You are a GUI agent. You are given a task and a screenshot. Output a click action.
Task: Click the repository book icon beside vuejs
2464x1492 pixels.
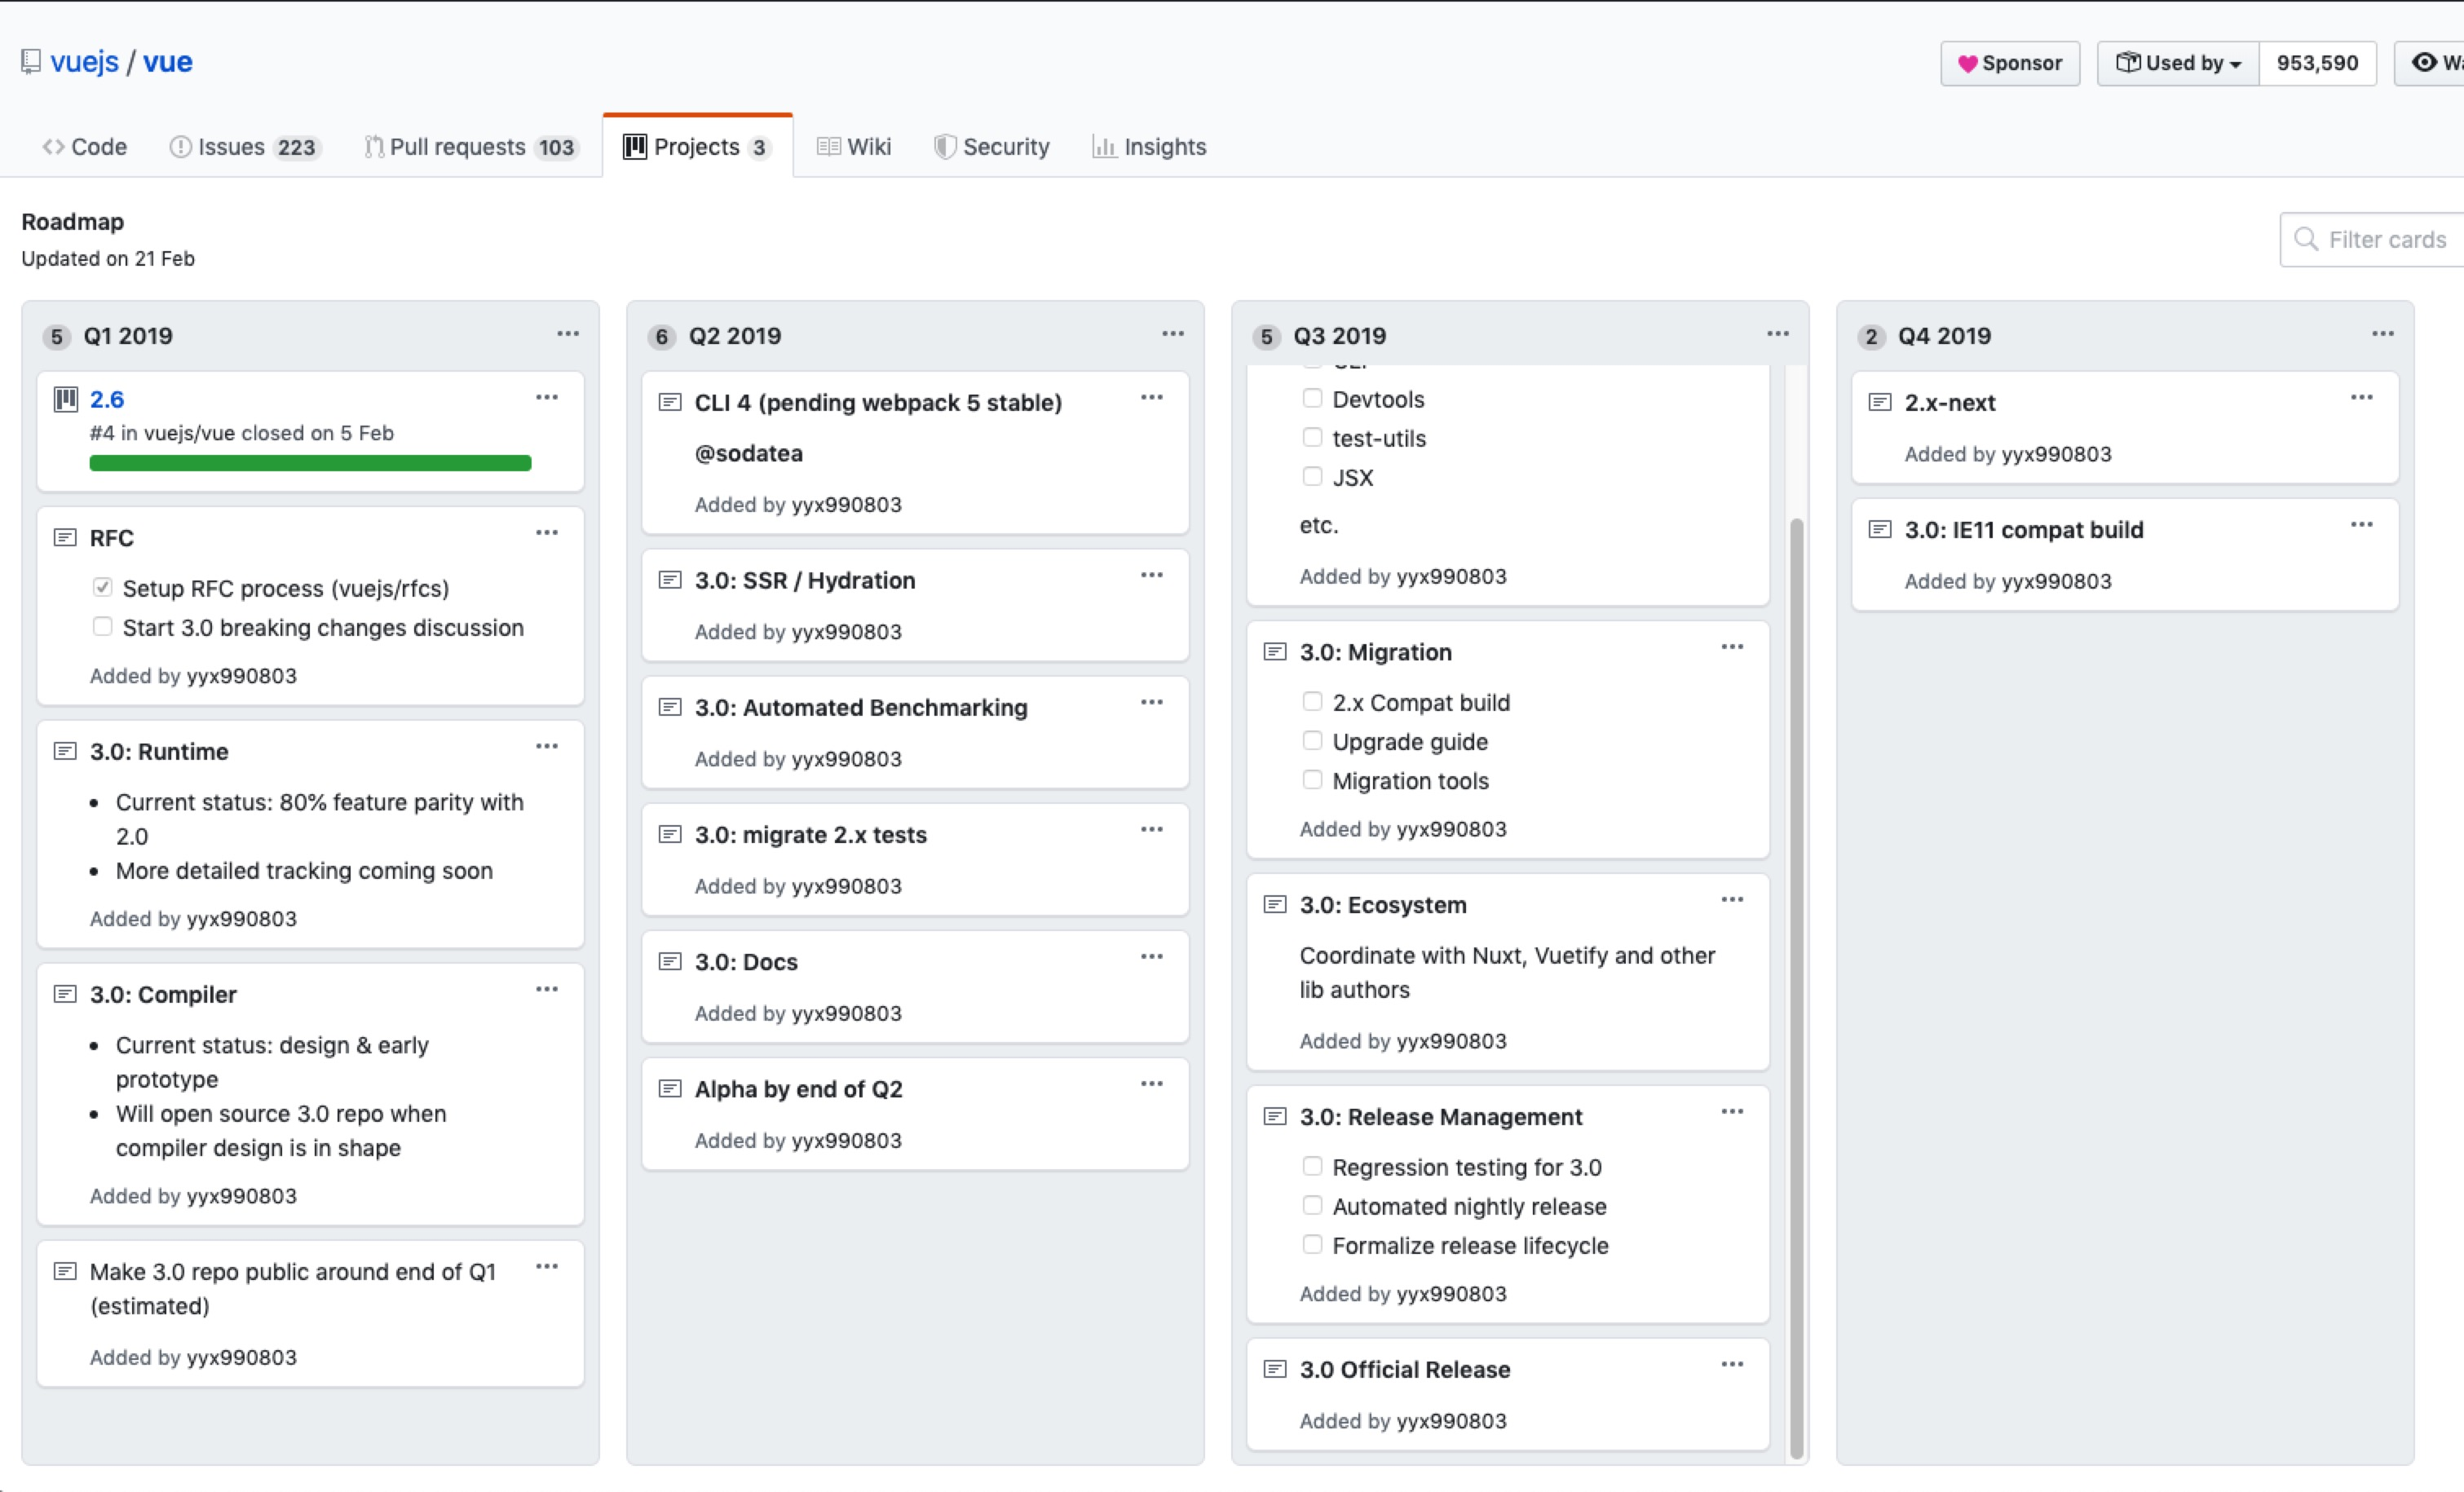click(31, 62)
